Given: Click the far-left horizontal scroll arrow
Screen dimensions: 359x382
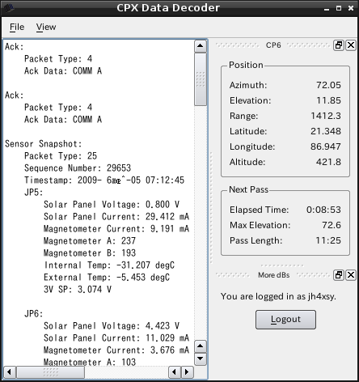Looking at the screenshot, I should click(10, 372).
